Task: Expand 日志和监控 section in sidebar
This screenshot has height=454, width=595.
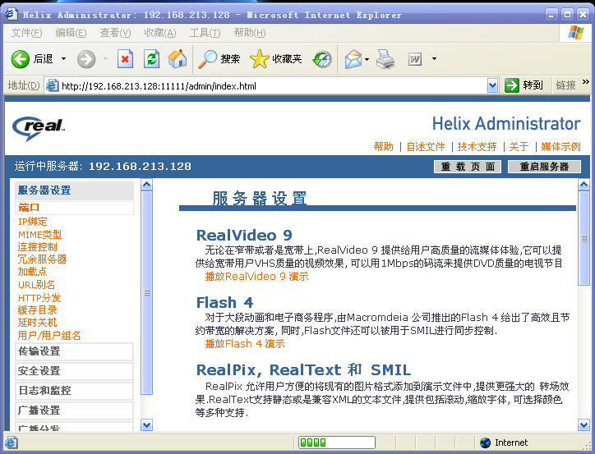Action: (74, 391)
